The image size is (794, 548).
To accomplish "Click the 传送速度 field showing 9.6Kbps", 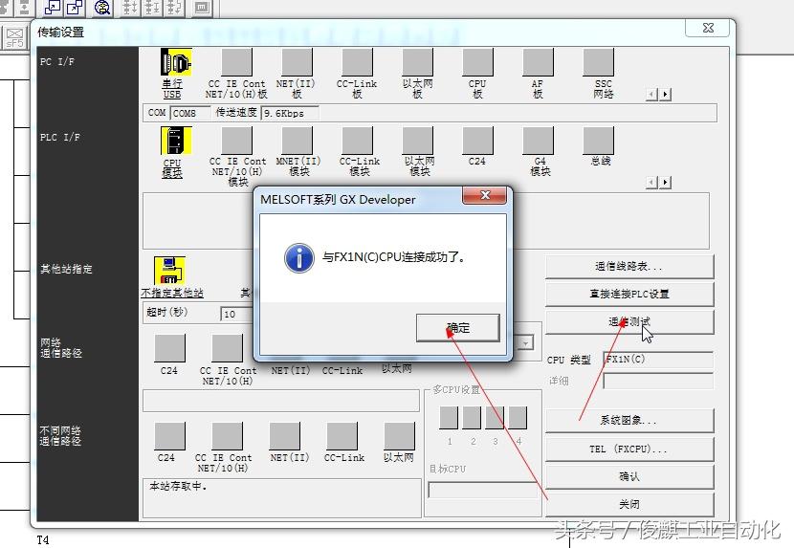I will click(x=290, y=113).
